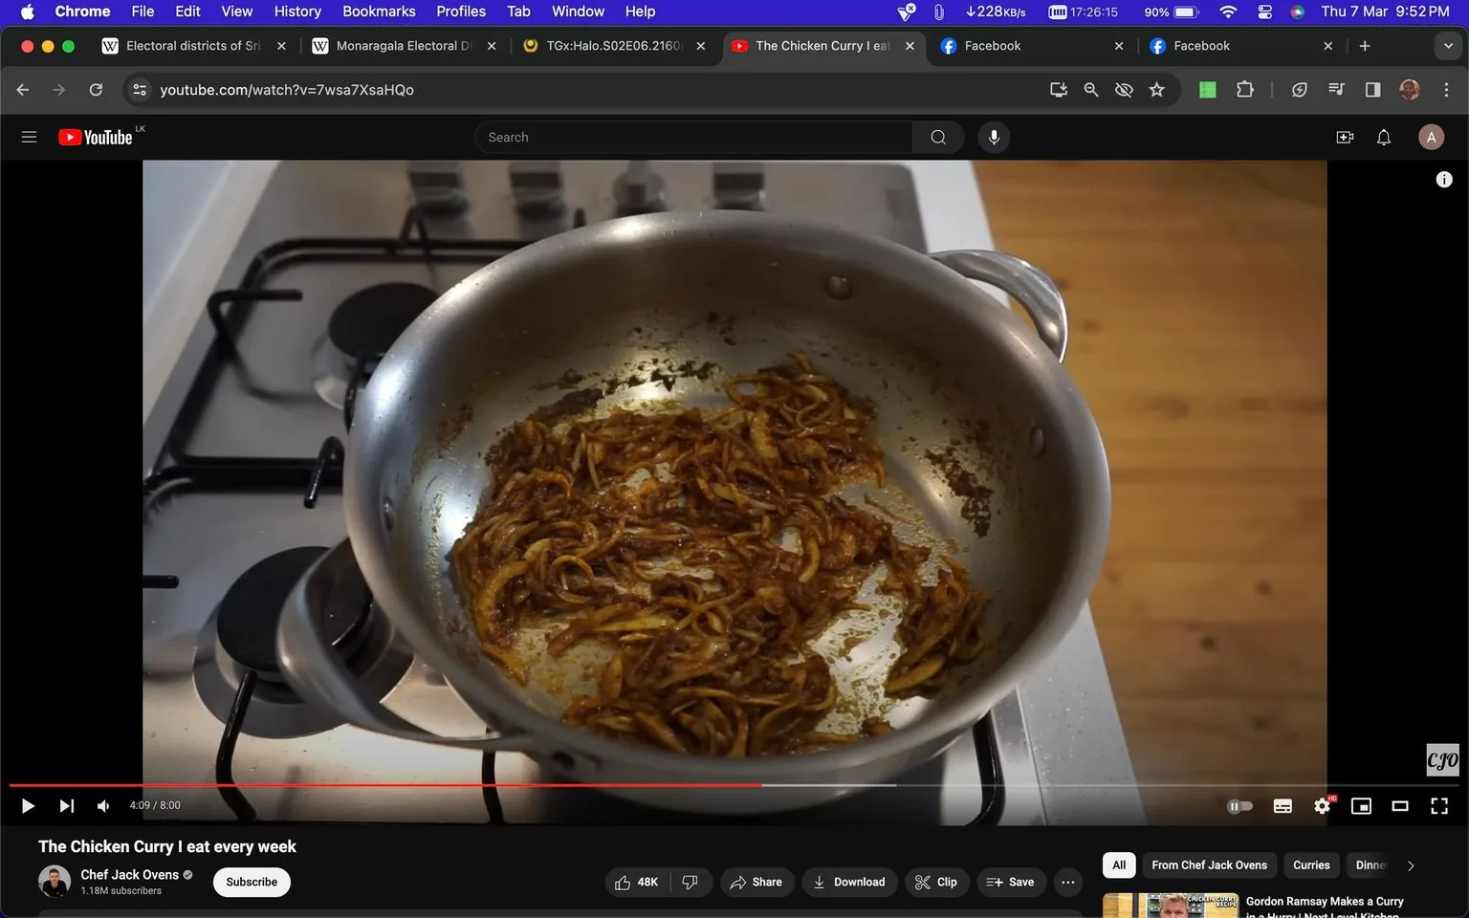This screenshot has width=1469, height=918.
Task: Open YouTube notifications bell
Action: (x=1383, y=137)
